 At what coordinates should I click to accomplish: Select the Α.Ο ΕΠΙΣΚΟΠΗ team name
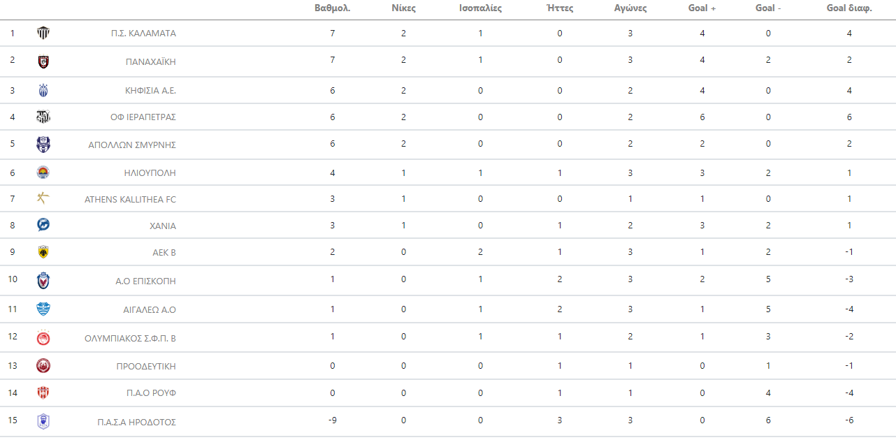pyautogui.click(x=145, y=281)
